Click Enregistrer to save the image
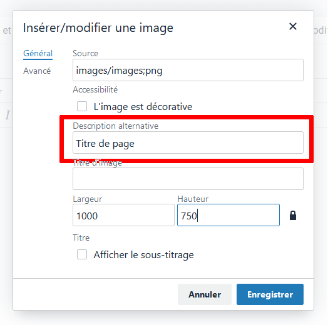Viewport: 328px width, 325px height. coord(270,294)
